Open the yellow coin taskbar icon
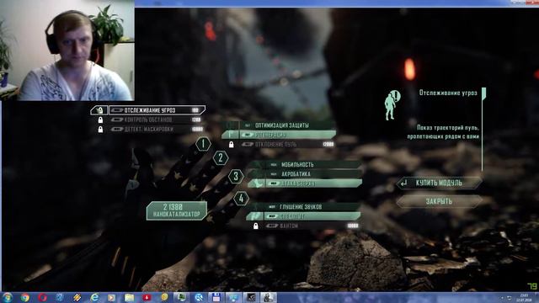This screenshot has width=539, height=303. pyautogui.click(x=164, y=297)
